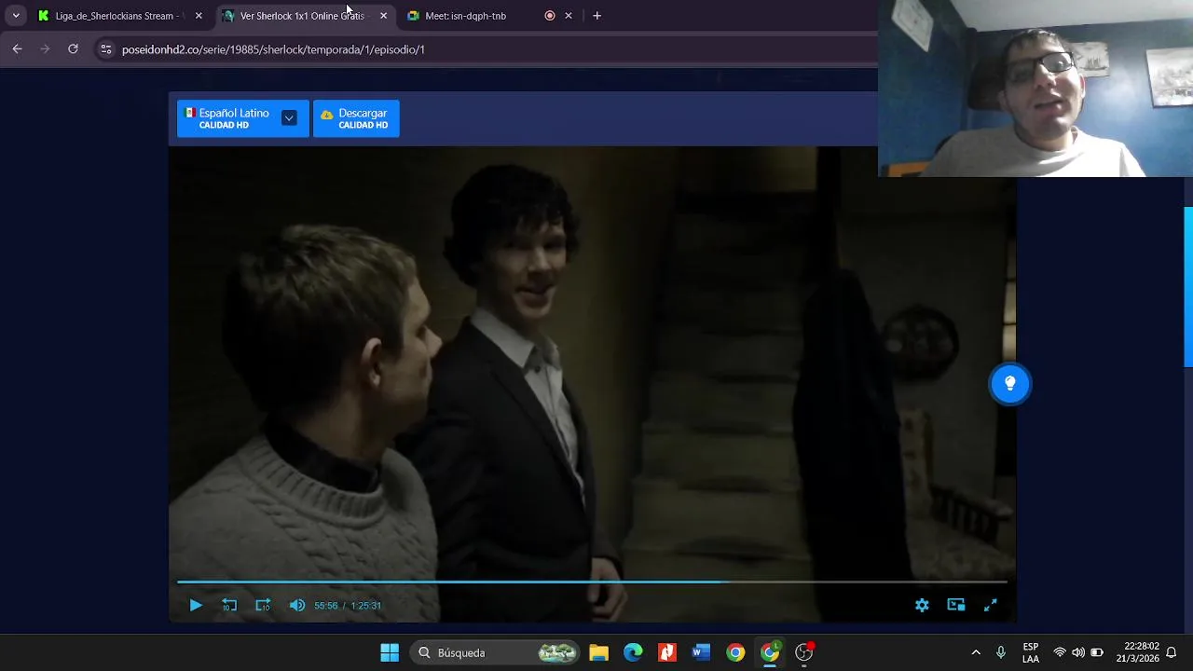
Task: Click the microphone tray icon
Action: [x=1001, y=652]
